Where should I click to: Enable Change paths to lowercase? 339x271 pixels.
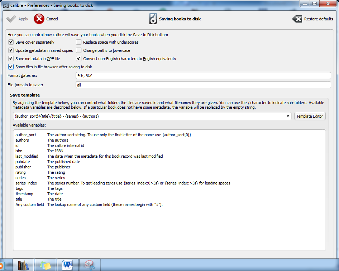pos(79,50)
